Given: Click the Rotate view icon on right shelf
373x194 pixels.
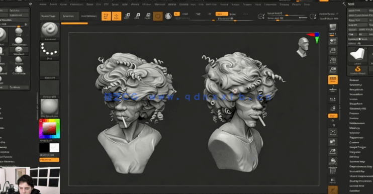Looking at the screenshot, I should tap(333, 161).
